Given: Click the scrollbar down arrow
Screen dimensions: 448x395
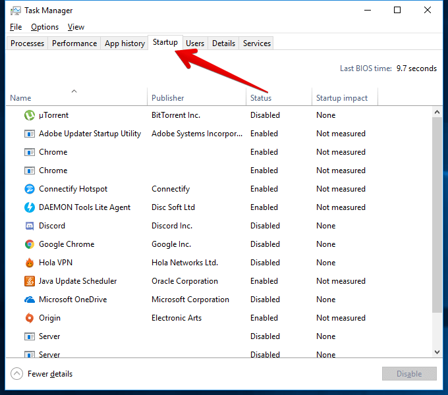Looking at the screenshot, I should pyautogui.click(x=437, y=352).
